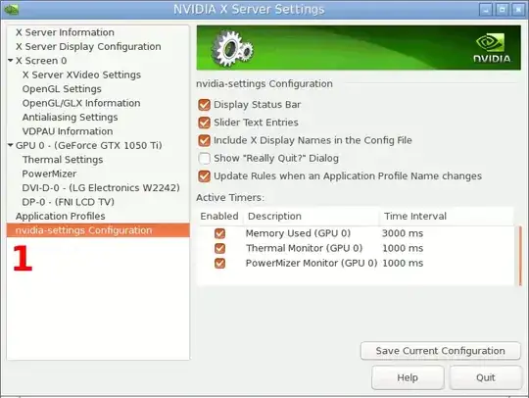
Task: Open OpenGL Settings in the tree
Action: pyautogui.click(x=62, y=89)
